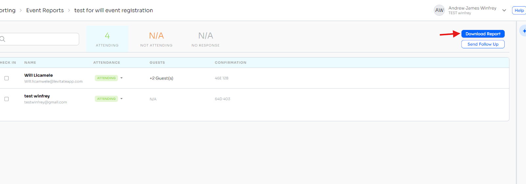Click confirmation code 64D 403
The height and width of the screenshot is (184, 526).
[x=223, y=99]
